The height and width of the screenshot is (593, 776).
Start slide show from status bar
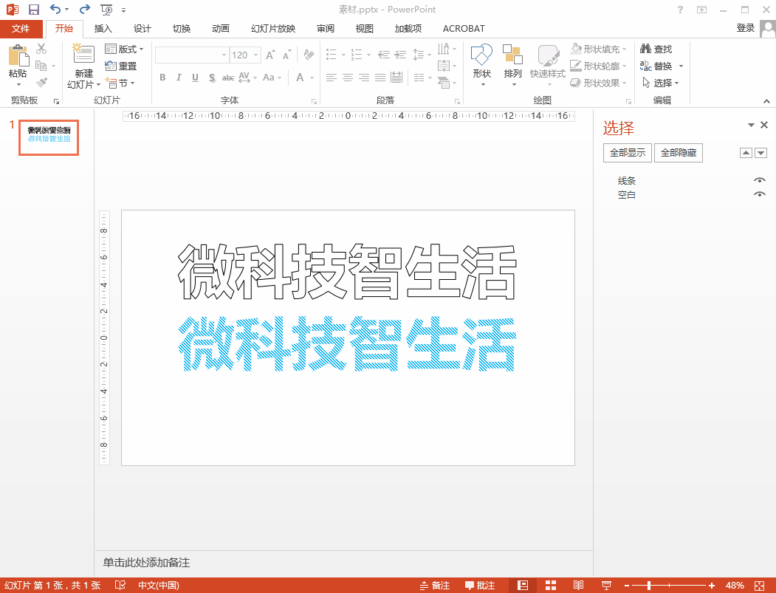point(605,585)
